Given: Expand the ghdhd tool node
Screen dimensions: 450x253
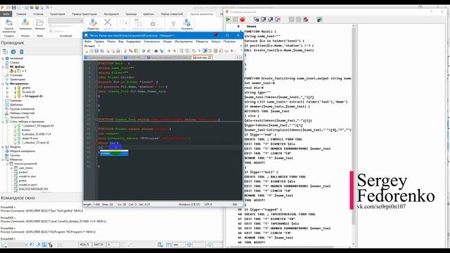Looking at the screenshot, I should tap(7, 88).
